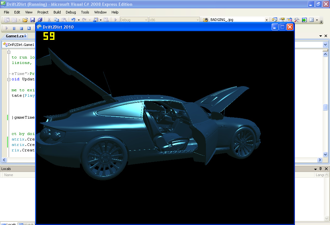Open the Debug configuration combo box

coord(134,20)
